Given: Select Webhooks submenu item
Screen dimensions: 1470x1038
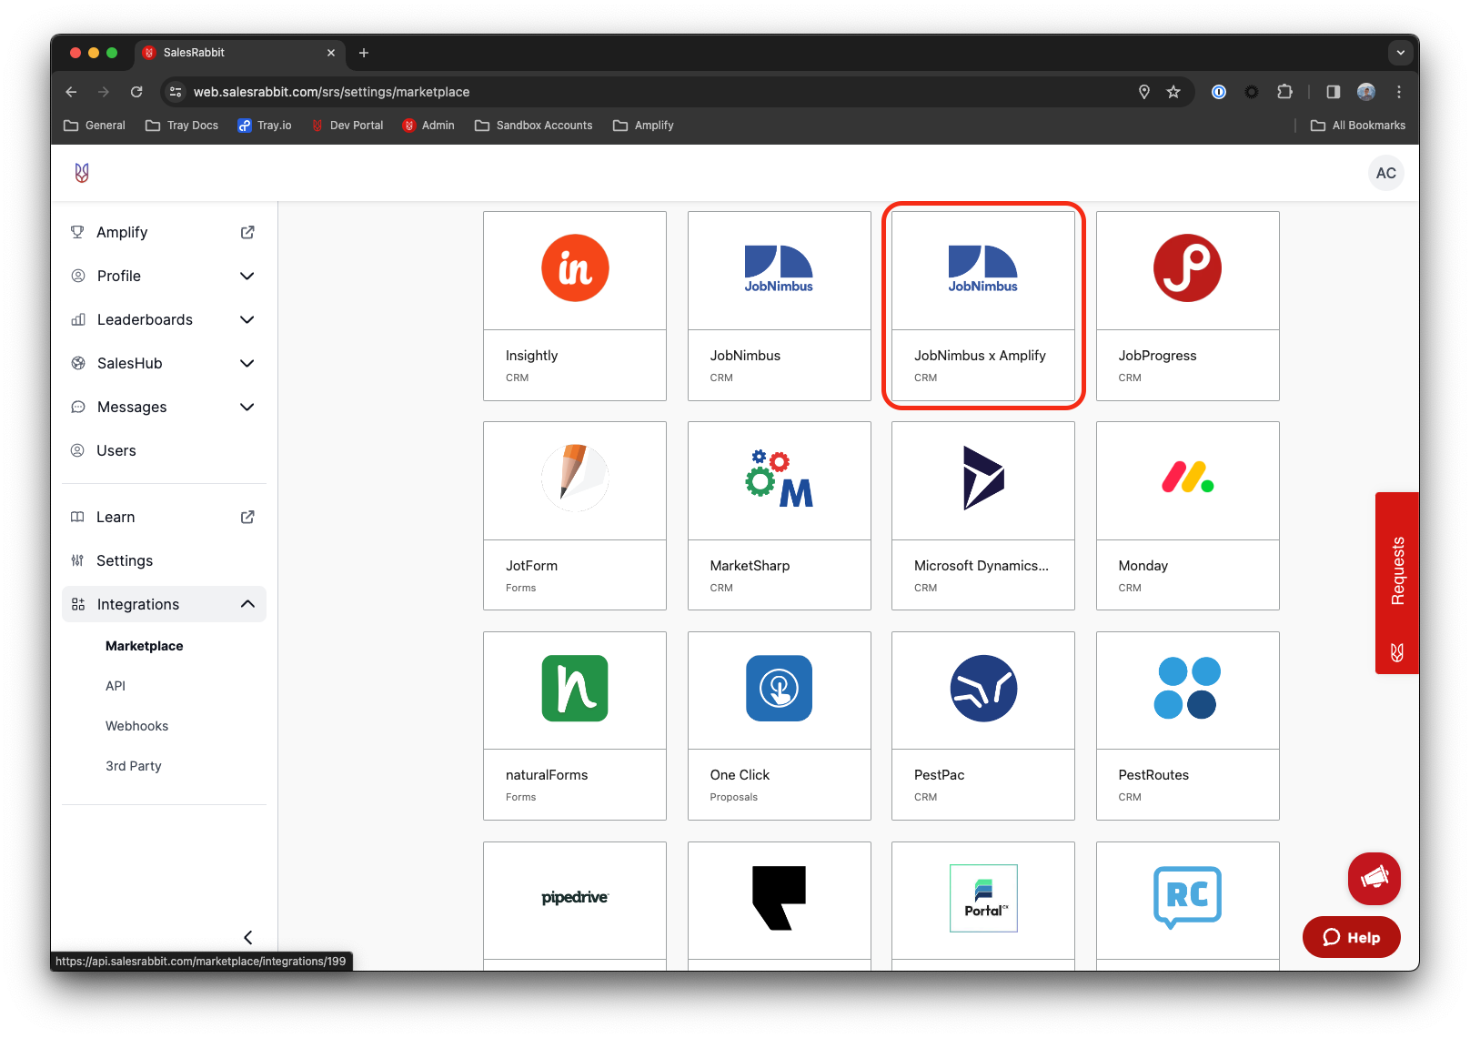Looking at the screenshot, I should (137, 726).
